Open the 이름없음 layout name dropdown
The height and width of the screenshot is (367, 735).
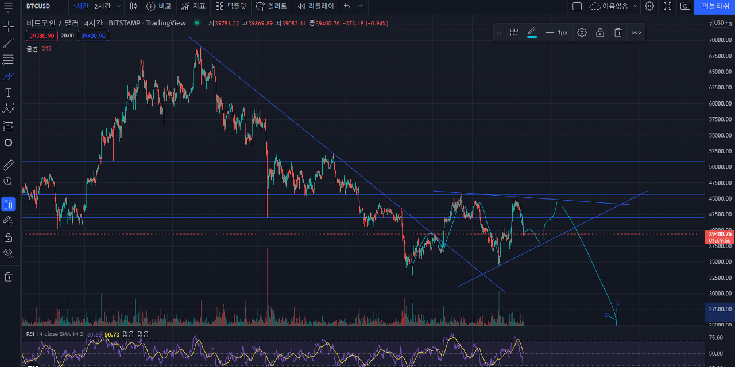coord(614,6)
